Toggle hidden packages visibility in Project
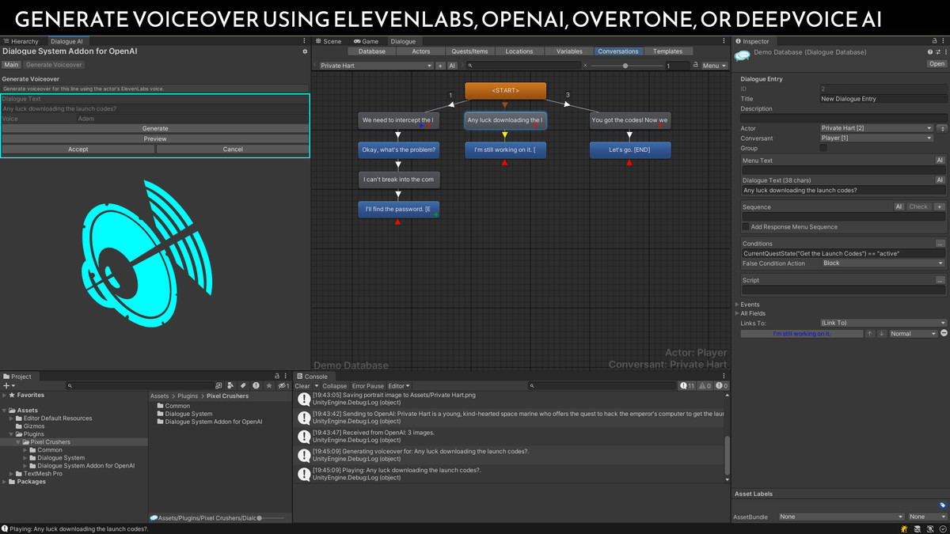The height and width of the screenshot is (534, 950). pyautogui.click(x=283, y=386)
